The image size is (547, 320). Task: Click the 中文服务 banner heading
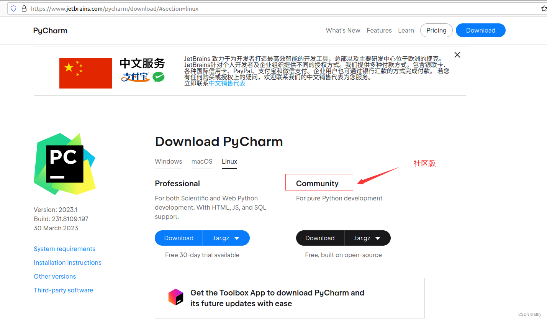point(142,63)
